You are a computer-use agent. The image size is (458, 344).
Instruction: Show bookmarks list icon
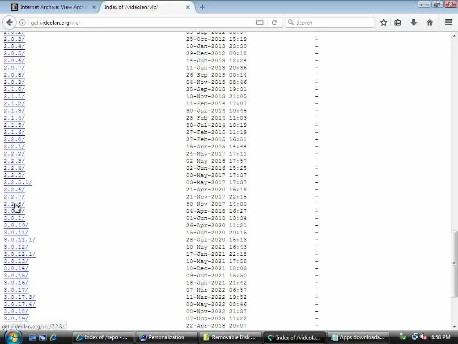398,22
